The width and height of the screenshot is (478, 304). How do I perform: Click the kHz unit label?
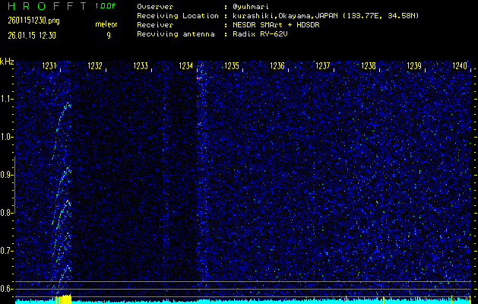(x=7, y=62)
